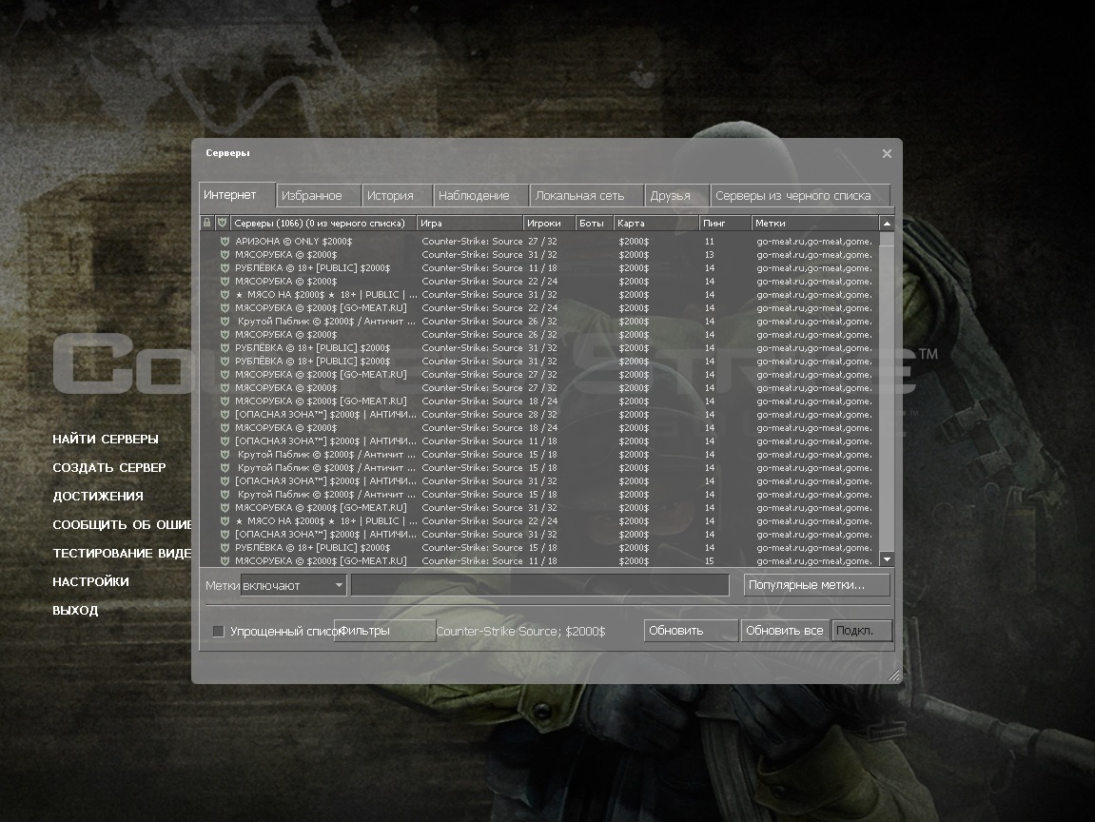Select the server row with ping 15

[x=539, y=560]
